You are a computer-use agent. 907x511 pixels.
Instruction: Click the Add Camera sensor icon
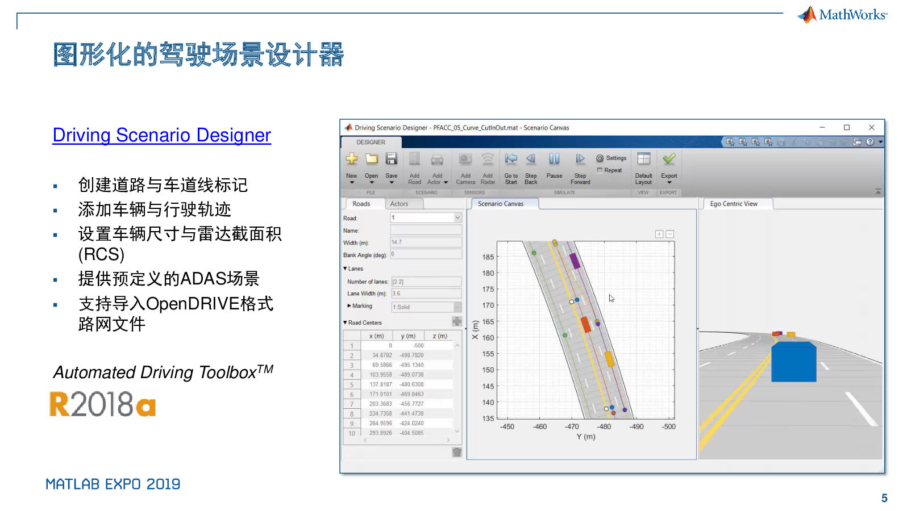coord(465,159)
